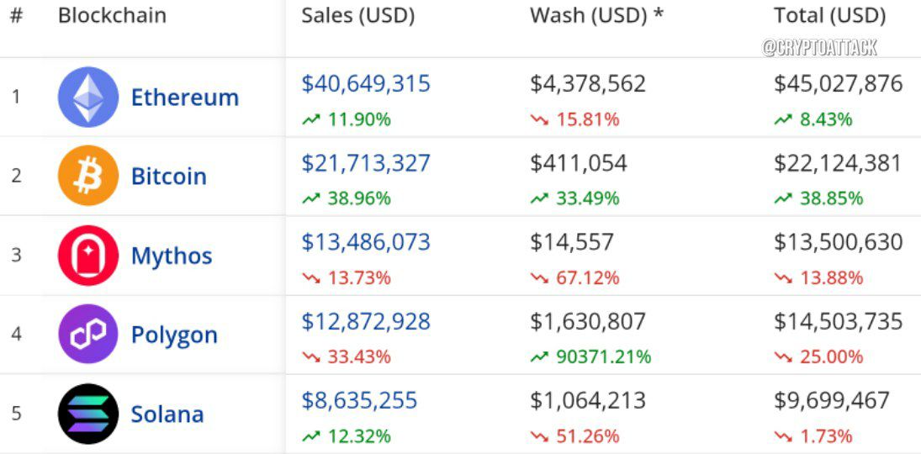Click the purple Polygon logo icon

tap(88, 334)
